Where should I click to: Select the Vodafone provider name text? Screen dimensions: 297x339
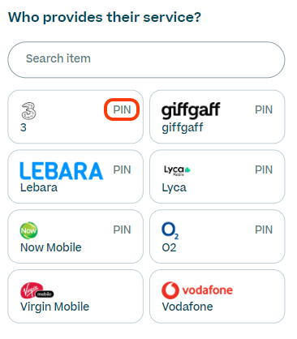[187, 307]
